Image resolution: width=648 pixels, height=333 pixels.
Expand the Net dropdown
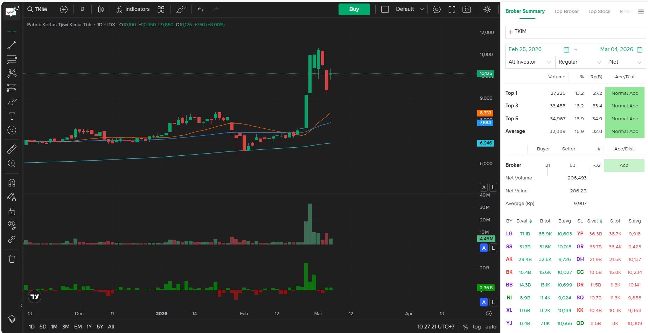coord(626,62)
